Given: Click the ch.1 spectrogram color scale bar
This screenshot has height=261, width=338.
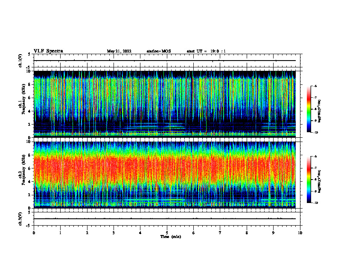Looking at the screenshot, I should [309, 109].
